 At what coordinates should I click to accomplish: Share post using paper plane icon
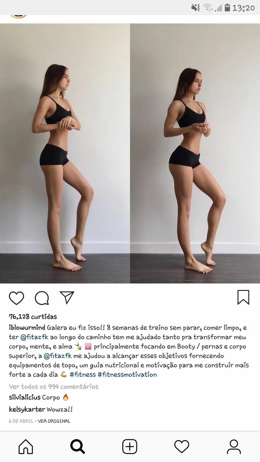tap(67, 298)
